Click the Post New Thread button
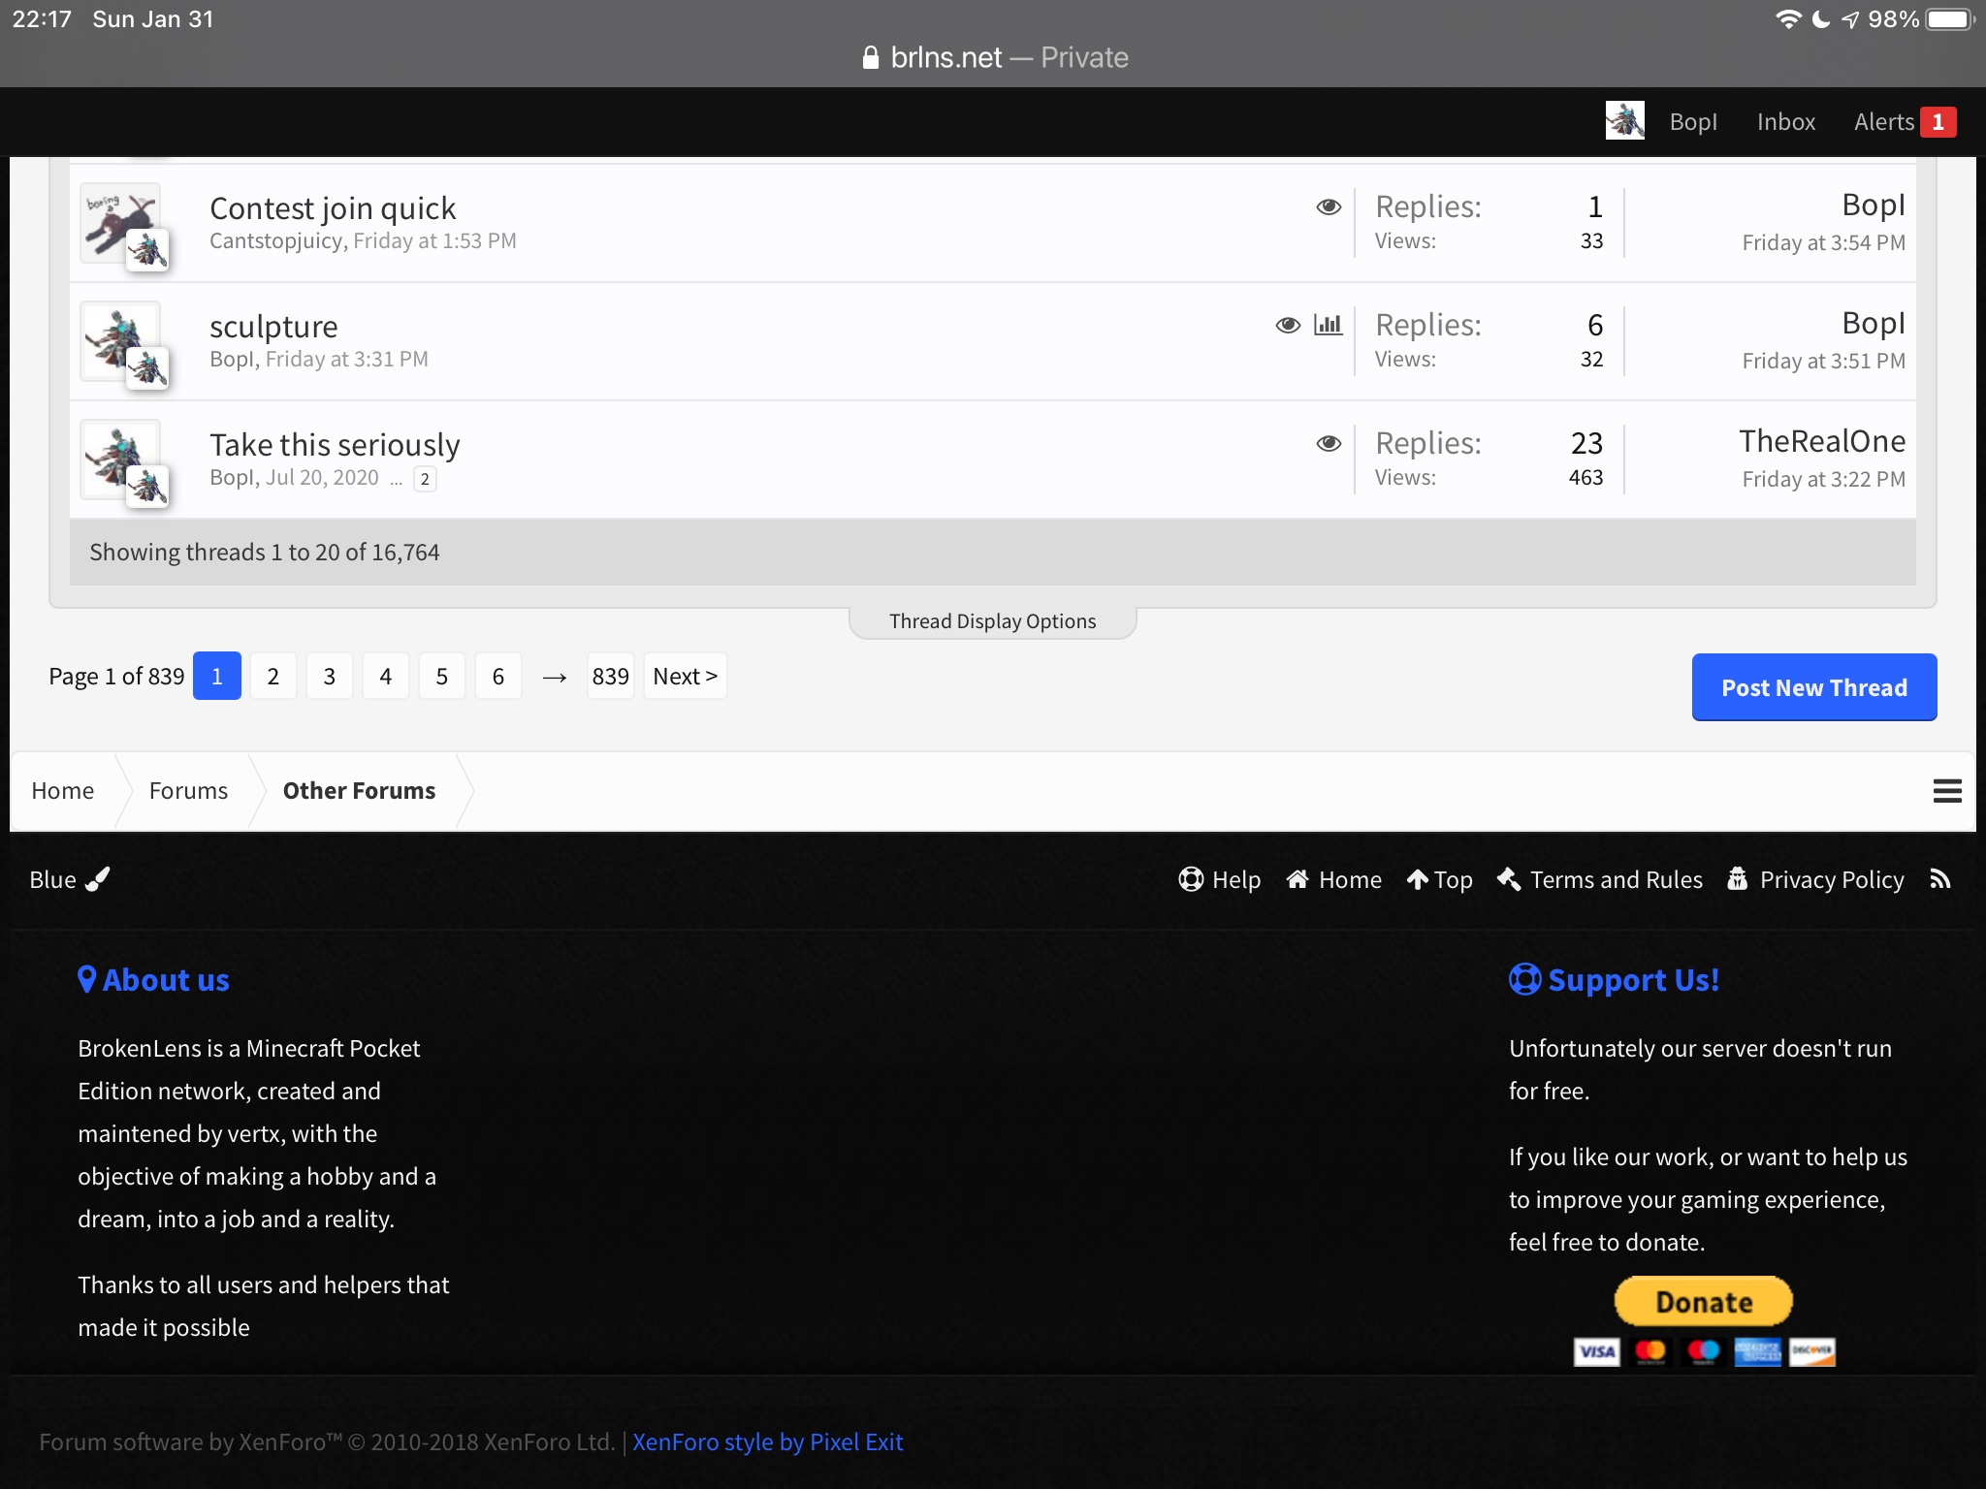Viewport: 1986px width, 1489px height. pyautogui.click(x=1814, y=687)
